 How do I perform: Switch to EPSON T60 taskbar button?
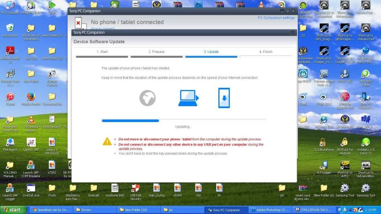pyautogui.click(x=314, y=210)
